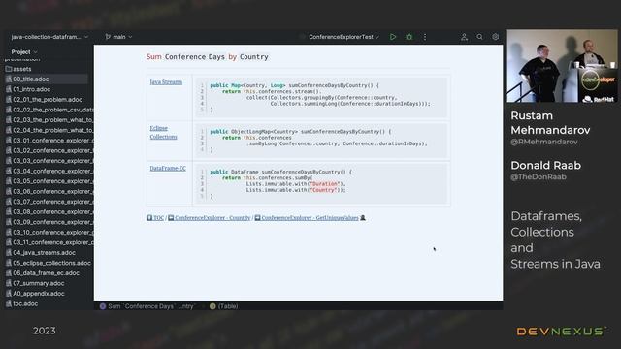Open the ConferenceExplorerTest run configuration dropdown

point(343,37)
